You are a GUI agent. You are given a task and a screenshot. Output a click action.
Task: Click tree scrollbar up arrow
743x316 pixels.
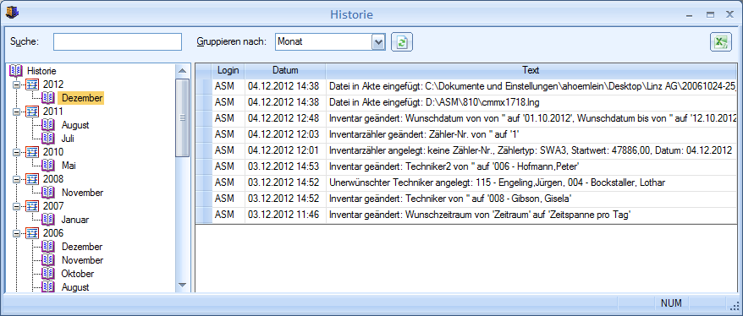(x=182, y=71)
